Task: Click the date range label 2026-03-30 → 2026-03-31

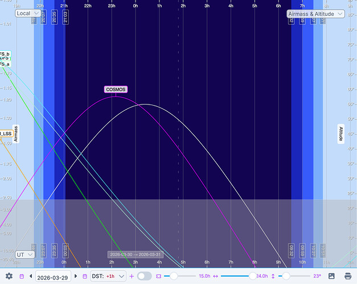Action: pyautogui.click(x=135, y=254)
